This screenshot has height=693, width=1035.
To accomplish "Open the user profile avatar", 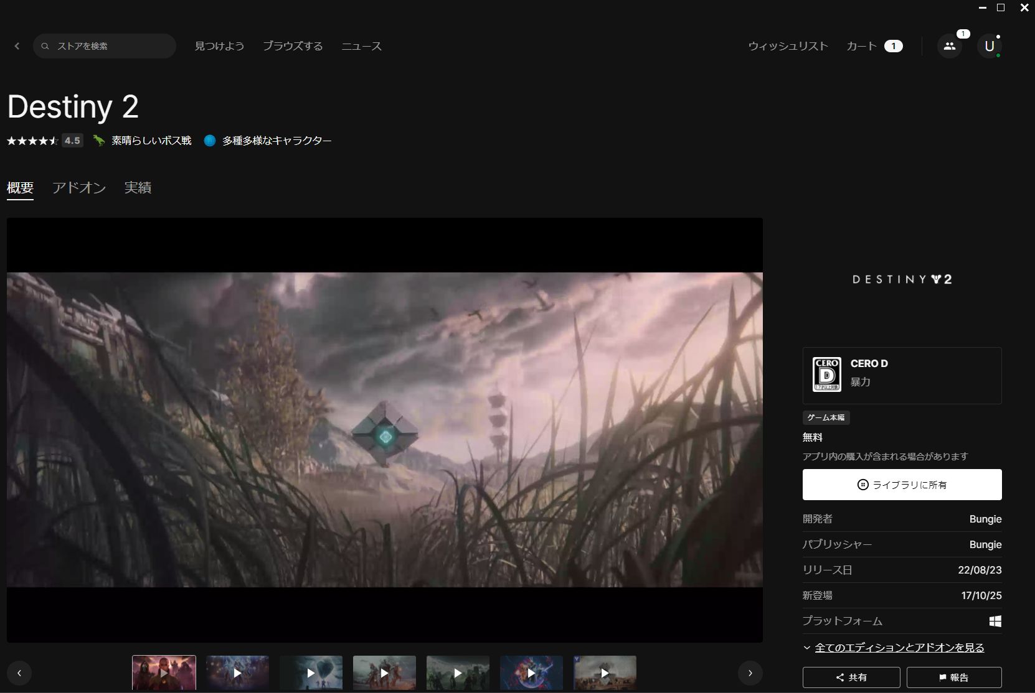I will coord(990,45).
